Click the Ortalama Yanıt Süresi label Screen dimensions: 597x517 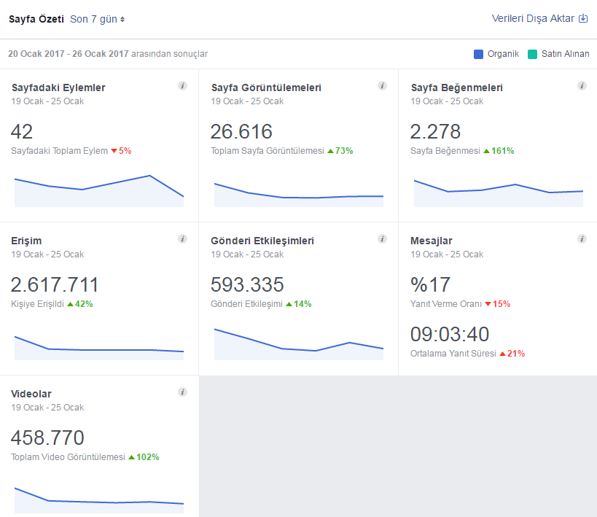453,354
